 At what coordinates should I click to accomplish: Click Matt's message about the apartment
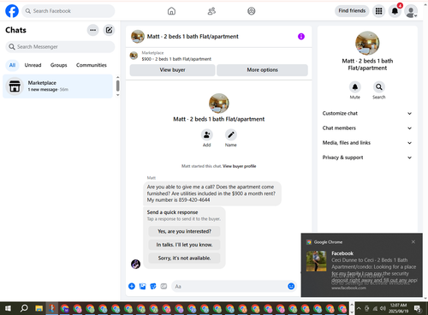(x=212, y=193)
